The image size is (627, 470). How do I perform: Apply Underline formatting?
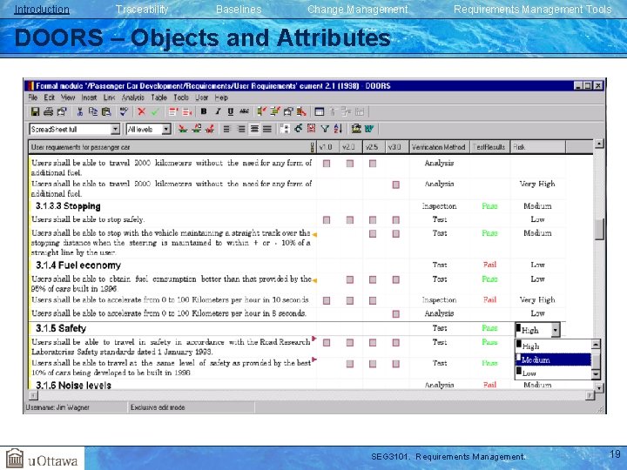tap(231, 112)
